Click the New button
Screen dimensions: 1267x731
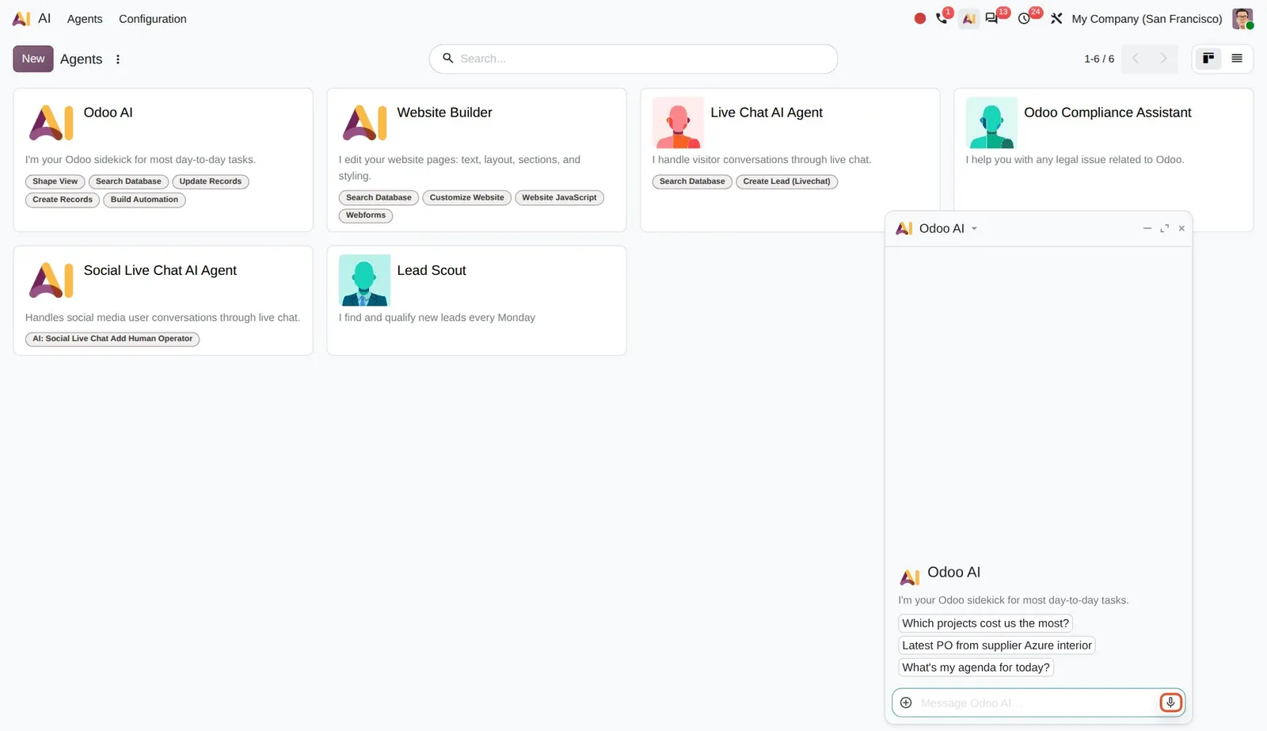[33, 59]
